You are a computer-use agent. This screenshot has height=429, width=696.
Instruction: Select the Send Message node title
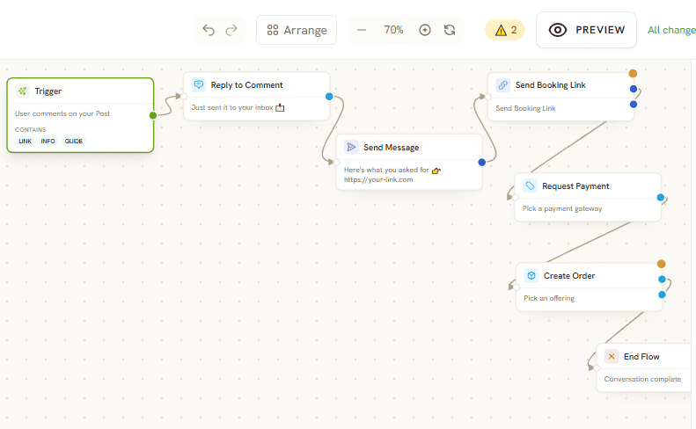coord(391,148)
